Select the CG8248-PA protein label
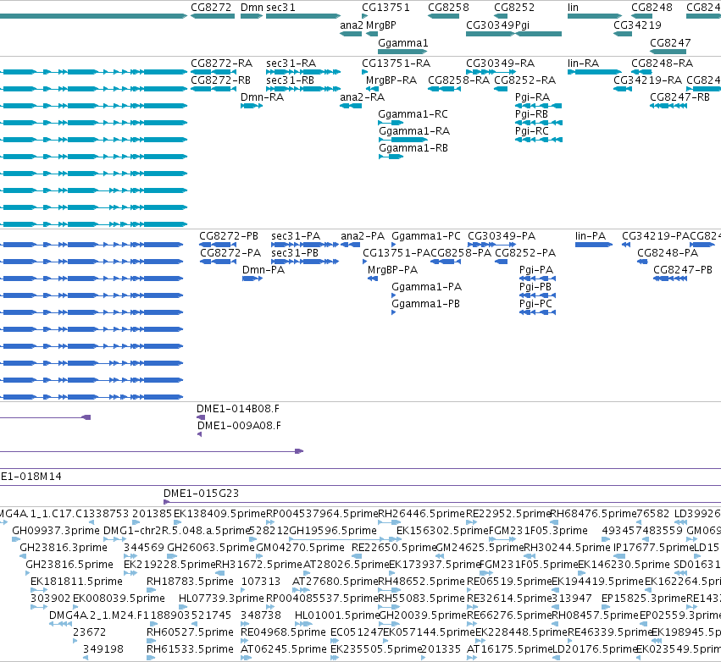This screenshot has height=662, width=721. click(x=668, y=253)
